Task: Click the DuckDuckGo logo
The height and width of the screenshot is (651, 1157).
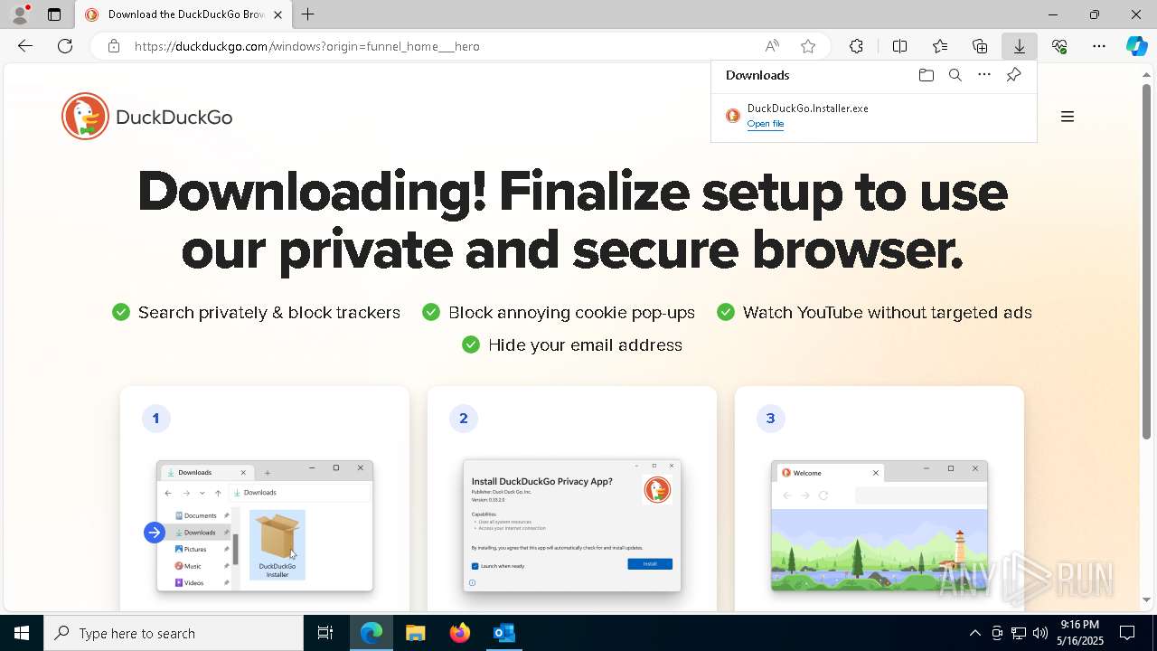Action: coord(146,117)
